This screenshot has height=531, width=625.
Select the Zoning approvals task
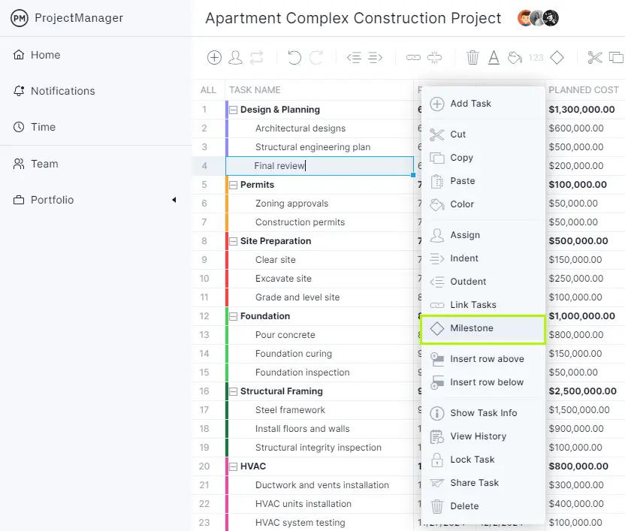(x=291, y=204)
